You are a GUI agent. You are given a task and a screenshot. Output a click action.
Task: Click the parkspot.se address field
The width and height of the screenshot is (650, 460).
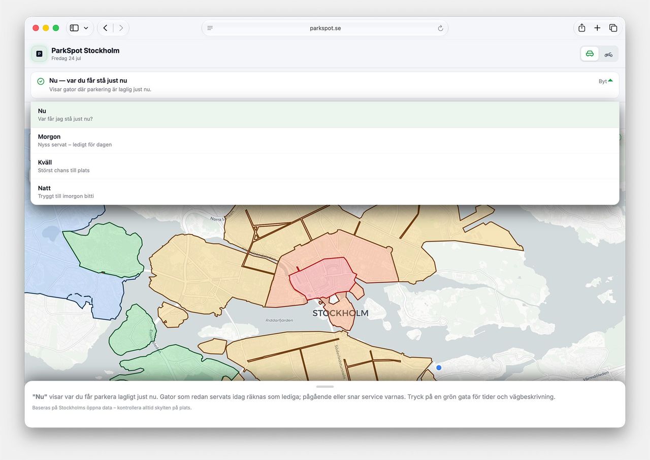pyautogui.click(x=325, y=28)
